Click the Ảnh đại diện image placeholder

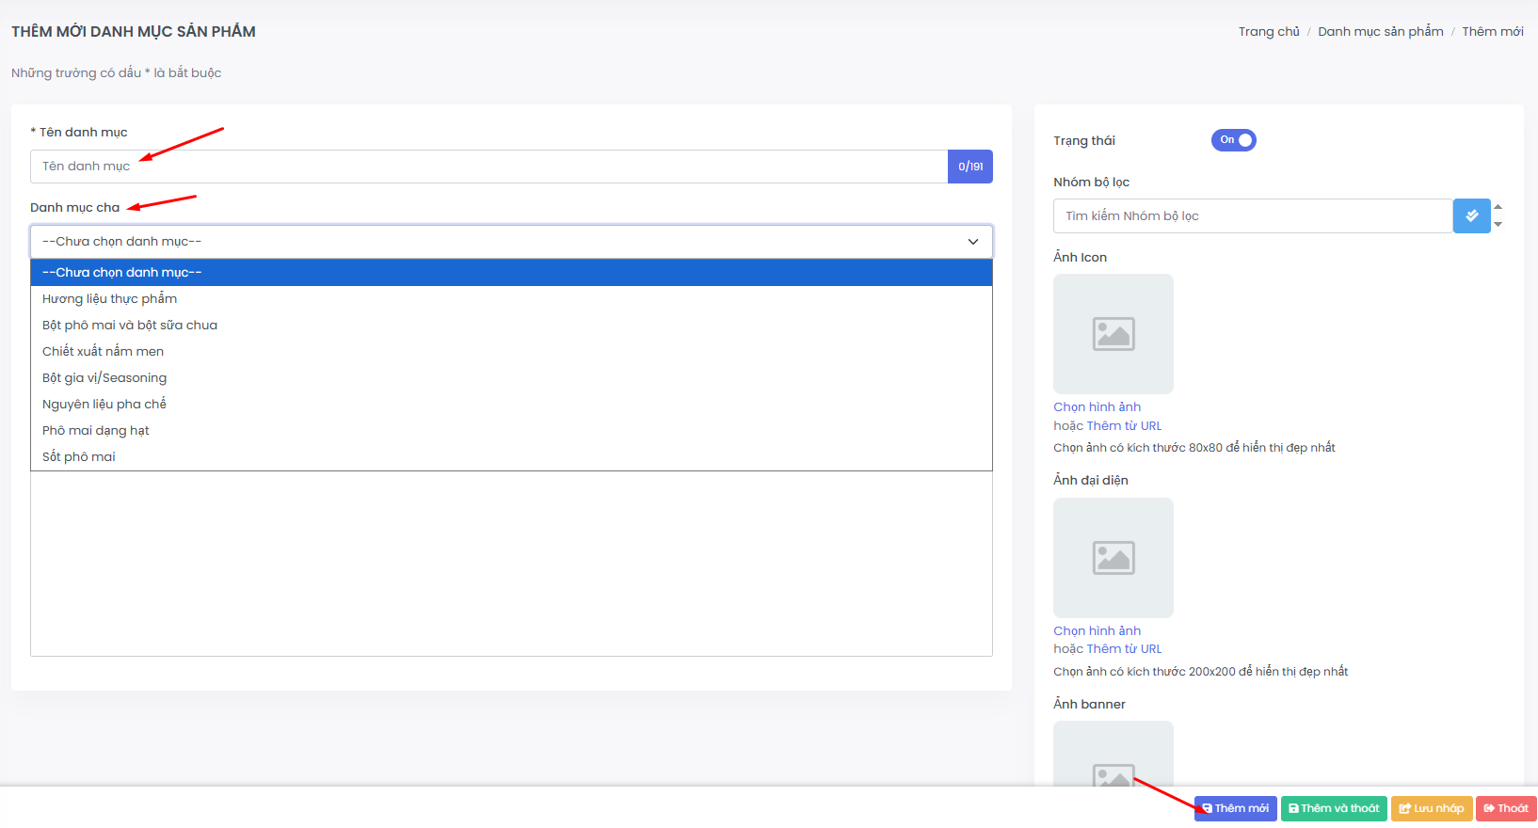pyautogui.click(x=1113, y=558)
